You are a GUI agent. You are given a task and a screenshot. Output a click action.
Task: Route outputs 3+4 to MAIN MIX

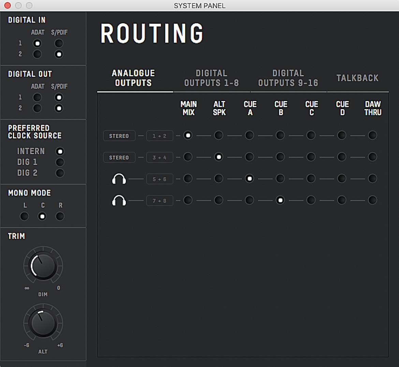[188, 157]
